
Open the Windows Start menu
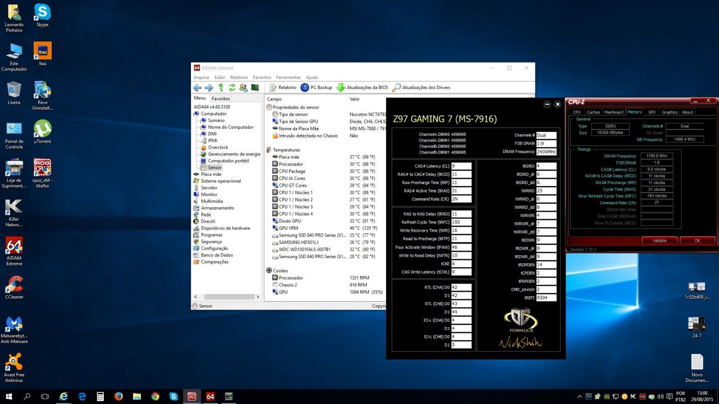pos(9,396)
